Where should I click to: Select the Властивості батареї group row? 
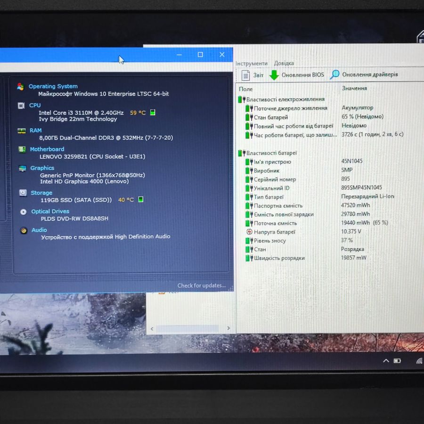268,153
